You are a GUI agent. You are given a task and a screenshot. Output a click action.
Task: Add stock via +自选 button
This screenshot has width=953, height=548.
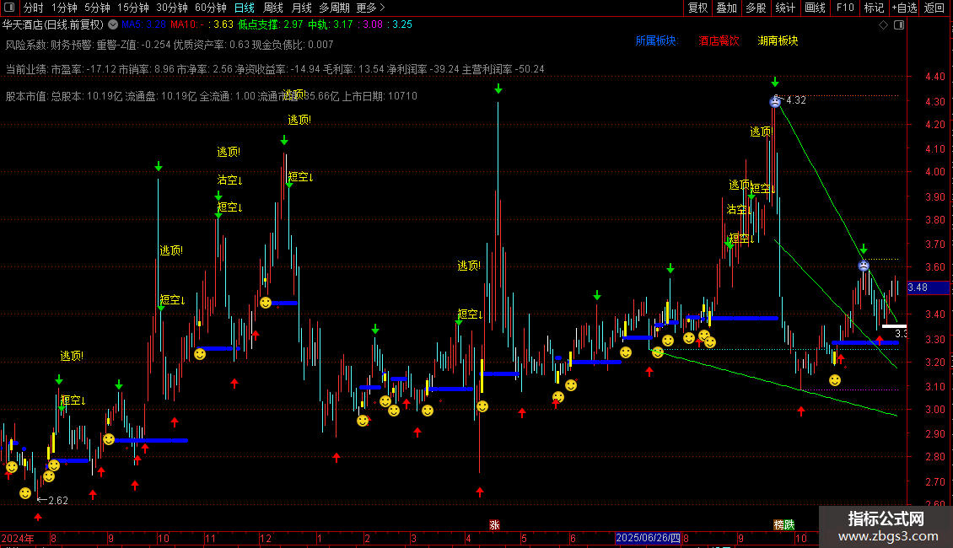click(x=904, y=8)
